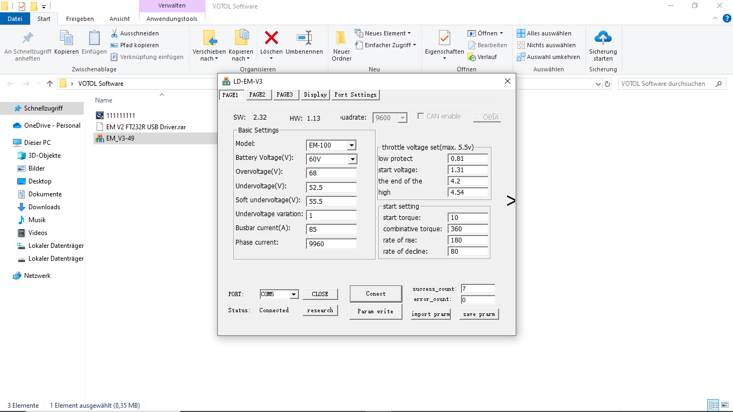The height and width of the screenshot is (412, 733).
Task: Open the Model EM-100 dropdown
Action: 351,145
